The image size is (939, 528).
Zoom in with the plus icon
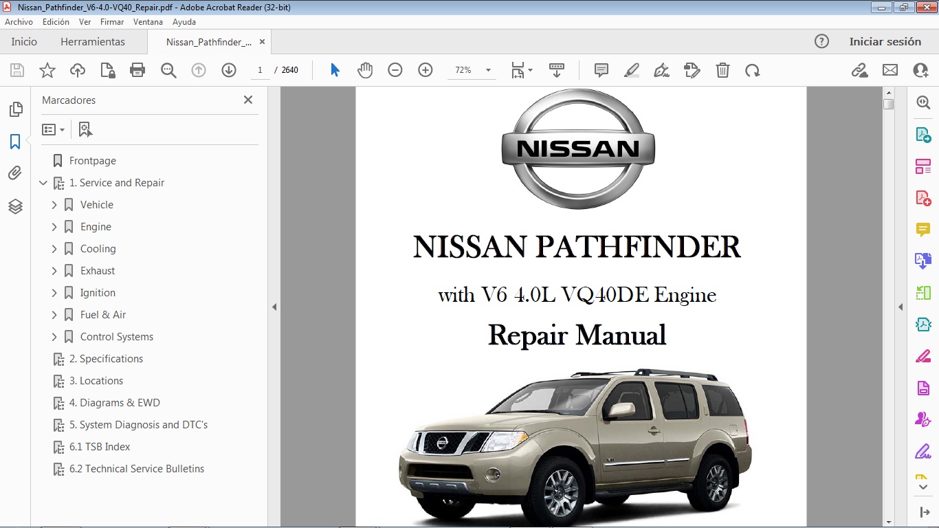click(x=426, y=70)
